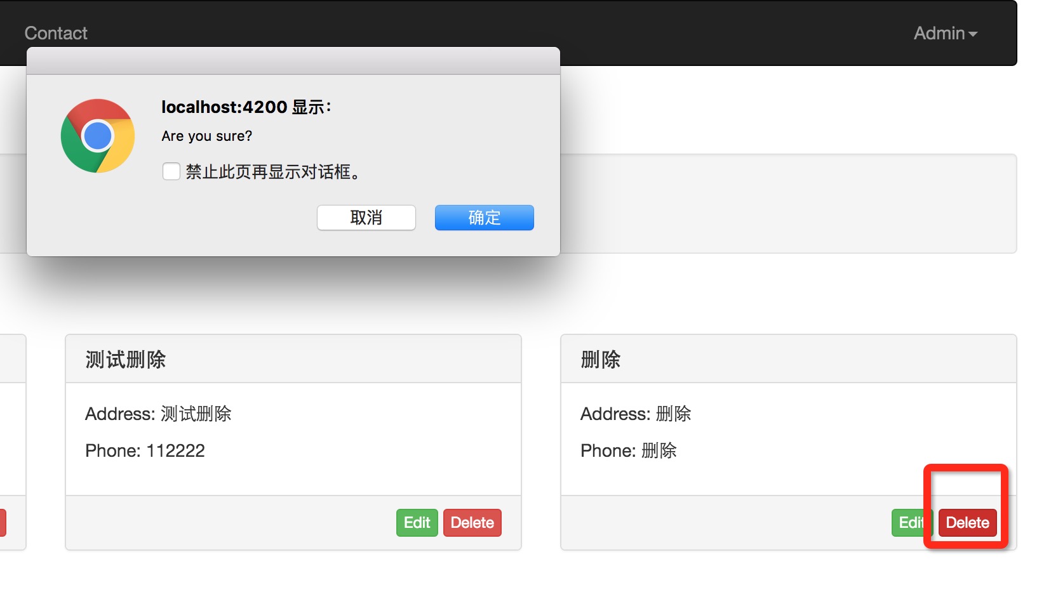The image size is (1058, 604).
Task: Tick the checkbox 禁止此页再显示对话框
Action: (171, 171)
